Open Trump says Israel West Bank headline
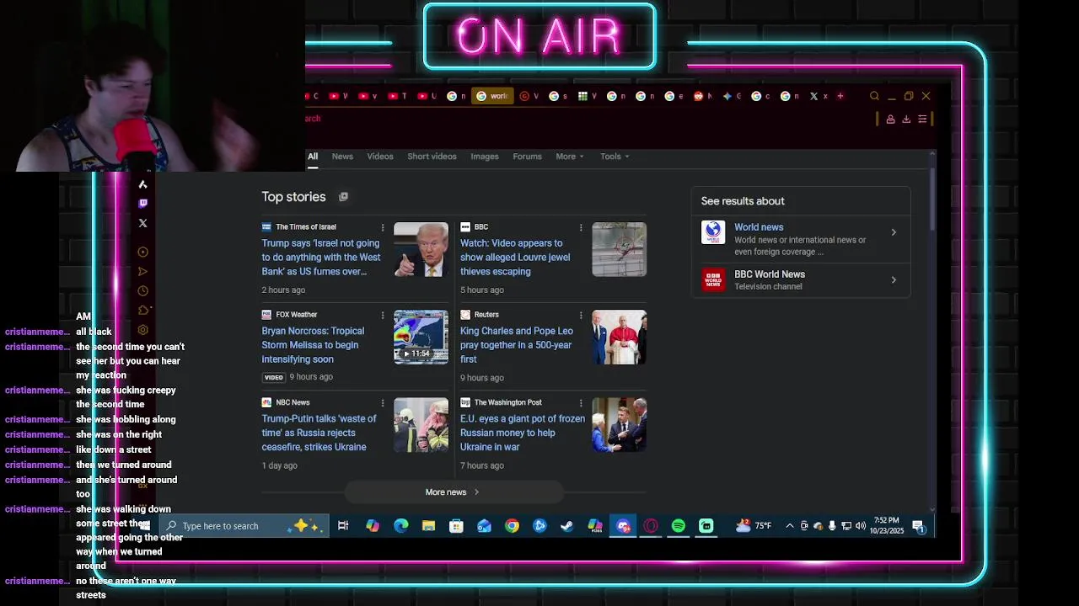Viewport: 1079px width, 606px height. coord(321,258)
